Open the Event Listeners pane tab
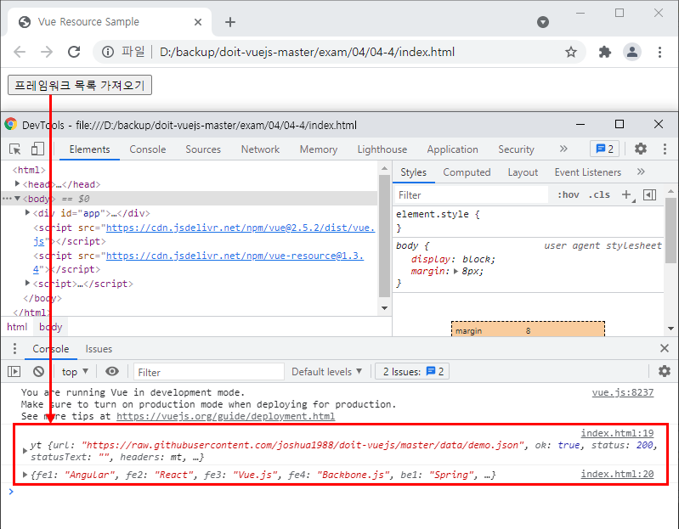This screenshot has width=679, height=529. click(x=587, y=172)
